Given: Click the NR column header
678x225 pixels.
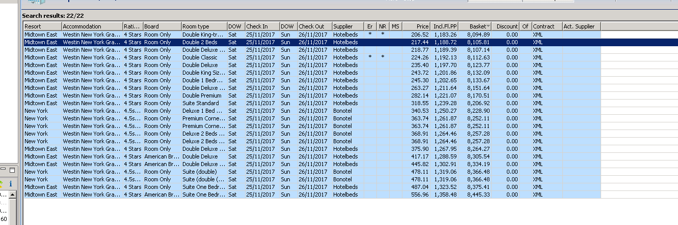Looking at the screenshot, I should (383, 26).
